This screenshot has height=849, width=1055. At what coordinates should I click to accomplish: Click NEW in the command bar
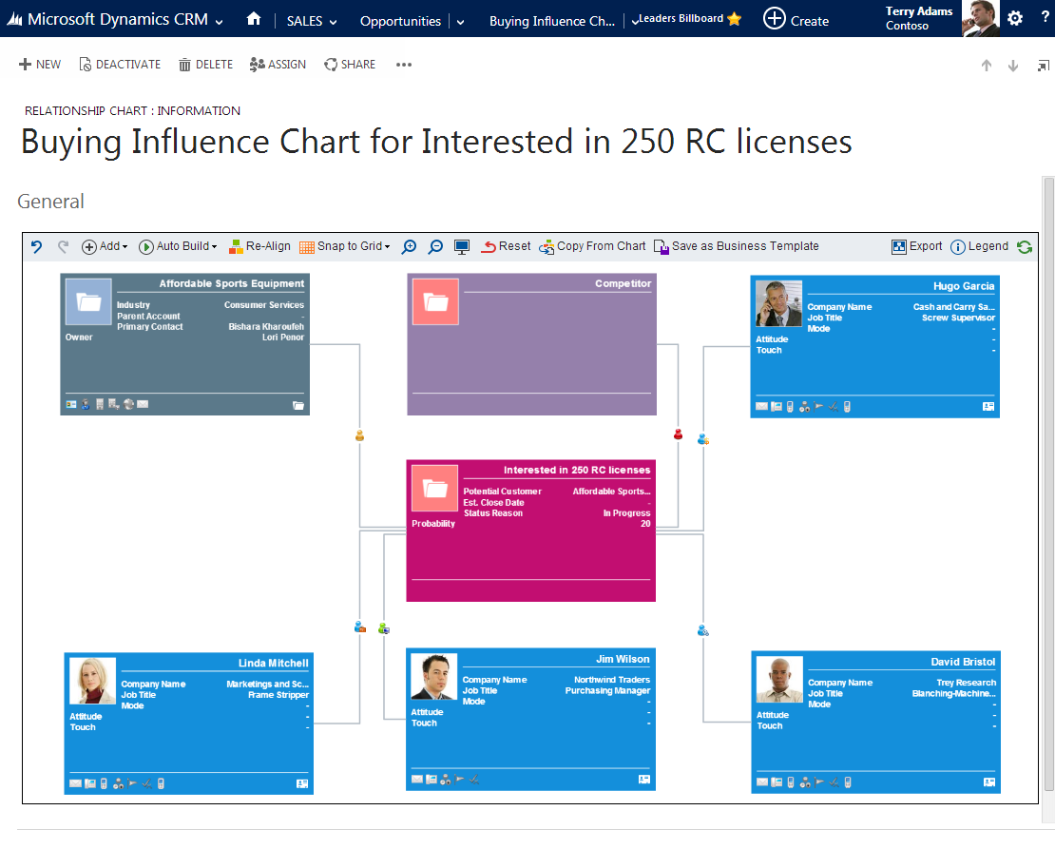click(40, 65)
